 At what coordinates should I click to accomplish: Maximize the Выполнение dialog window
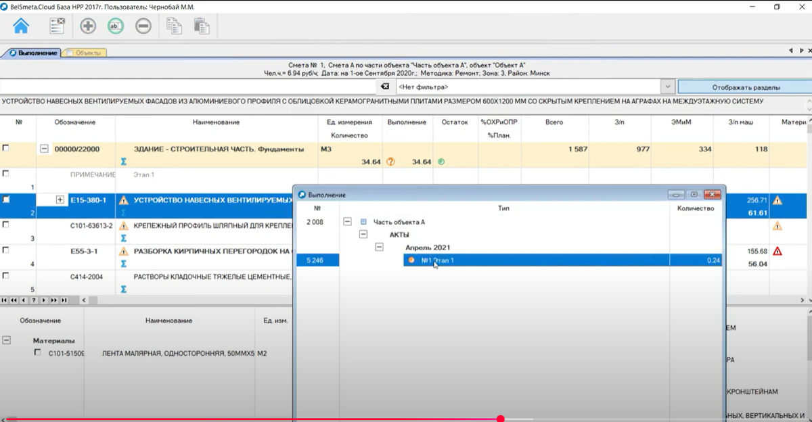[x=694, y=194]
